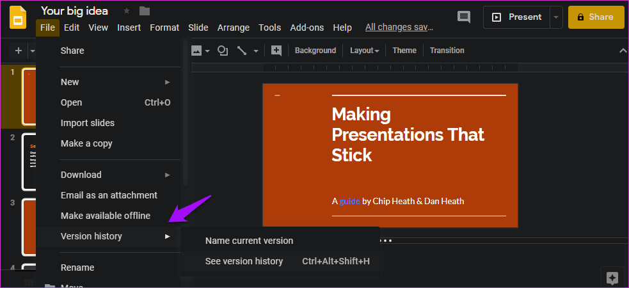Click the Theme button

tap(404, 51)
